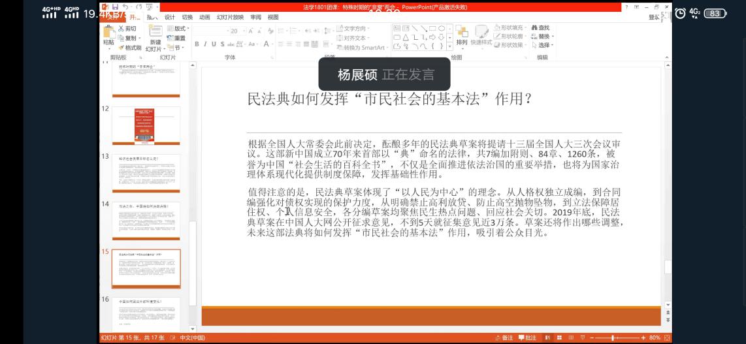This screenshot has height=344, width=746.
Task: Click Cut (剪切) scissors icon
Action: [x=121, y=29]
